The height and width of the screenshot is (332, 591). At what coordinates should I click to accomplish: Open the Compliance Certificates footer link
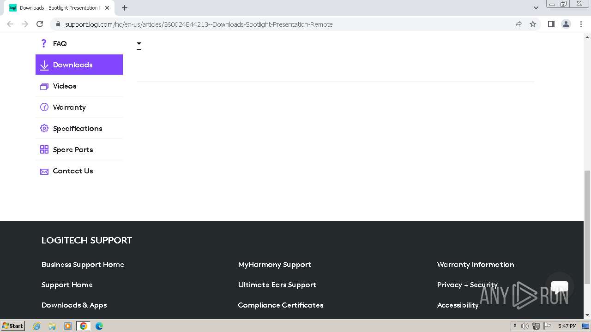pyautogui.click(x=280, y=305)
